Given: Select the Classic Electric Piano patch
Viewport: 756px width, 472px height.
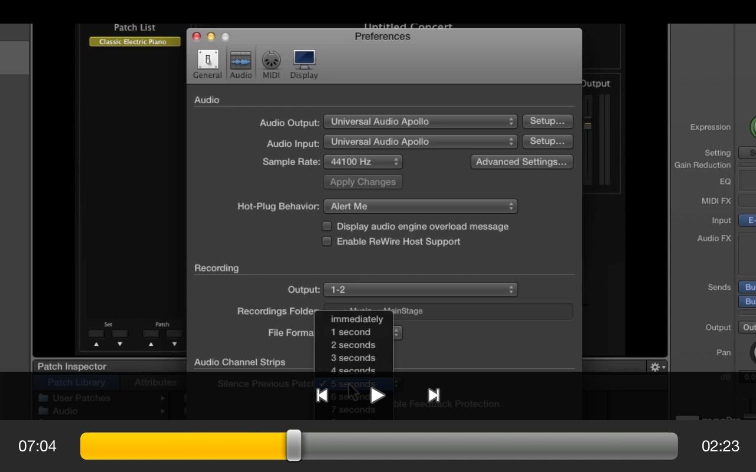Looking at the screenshot, I should (135, 42).
